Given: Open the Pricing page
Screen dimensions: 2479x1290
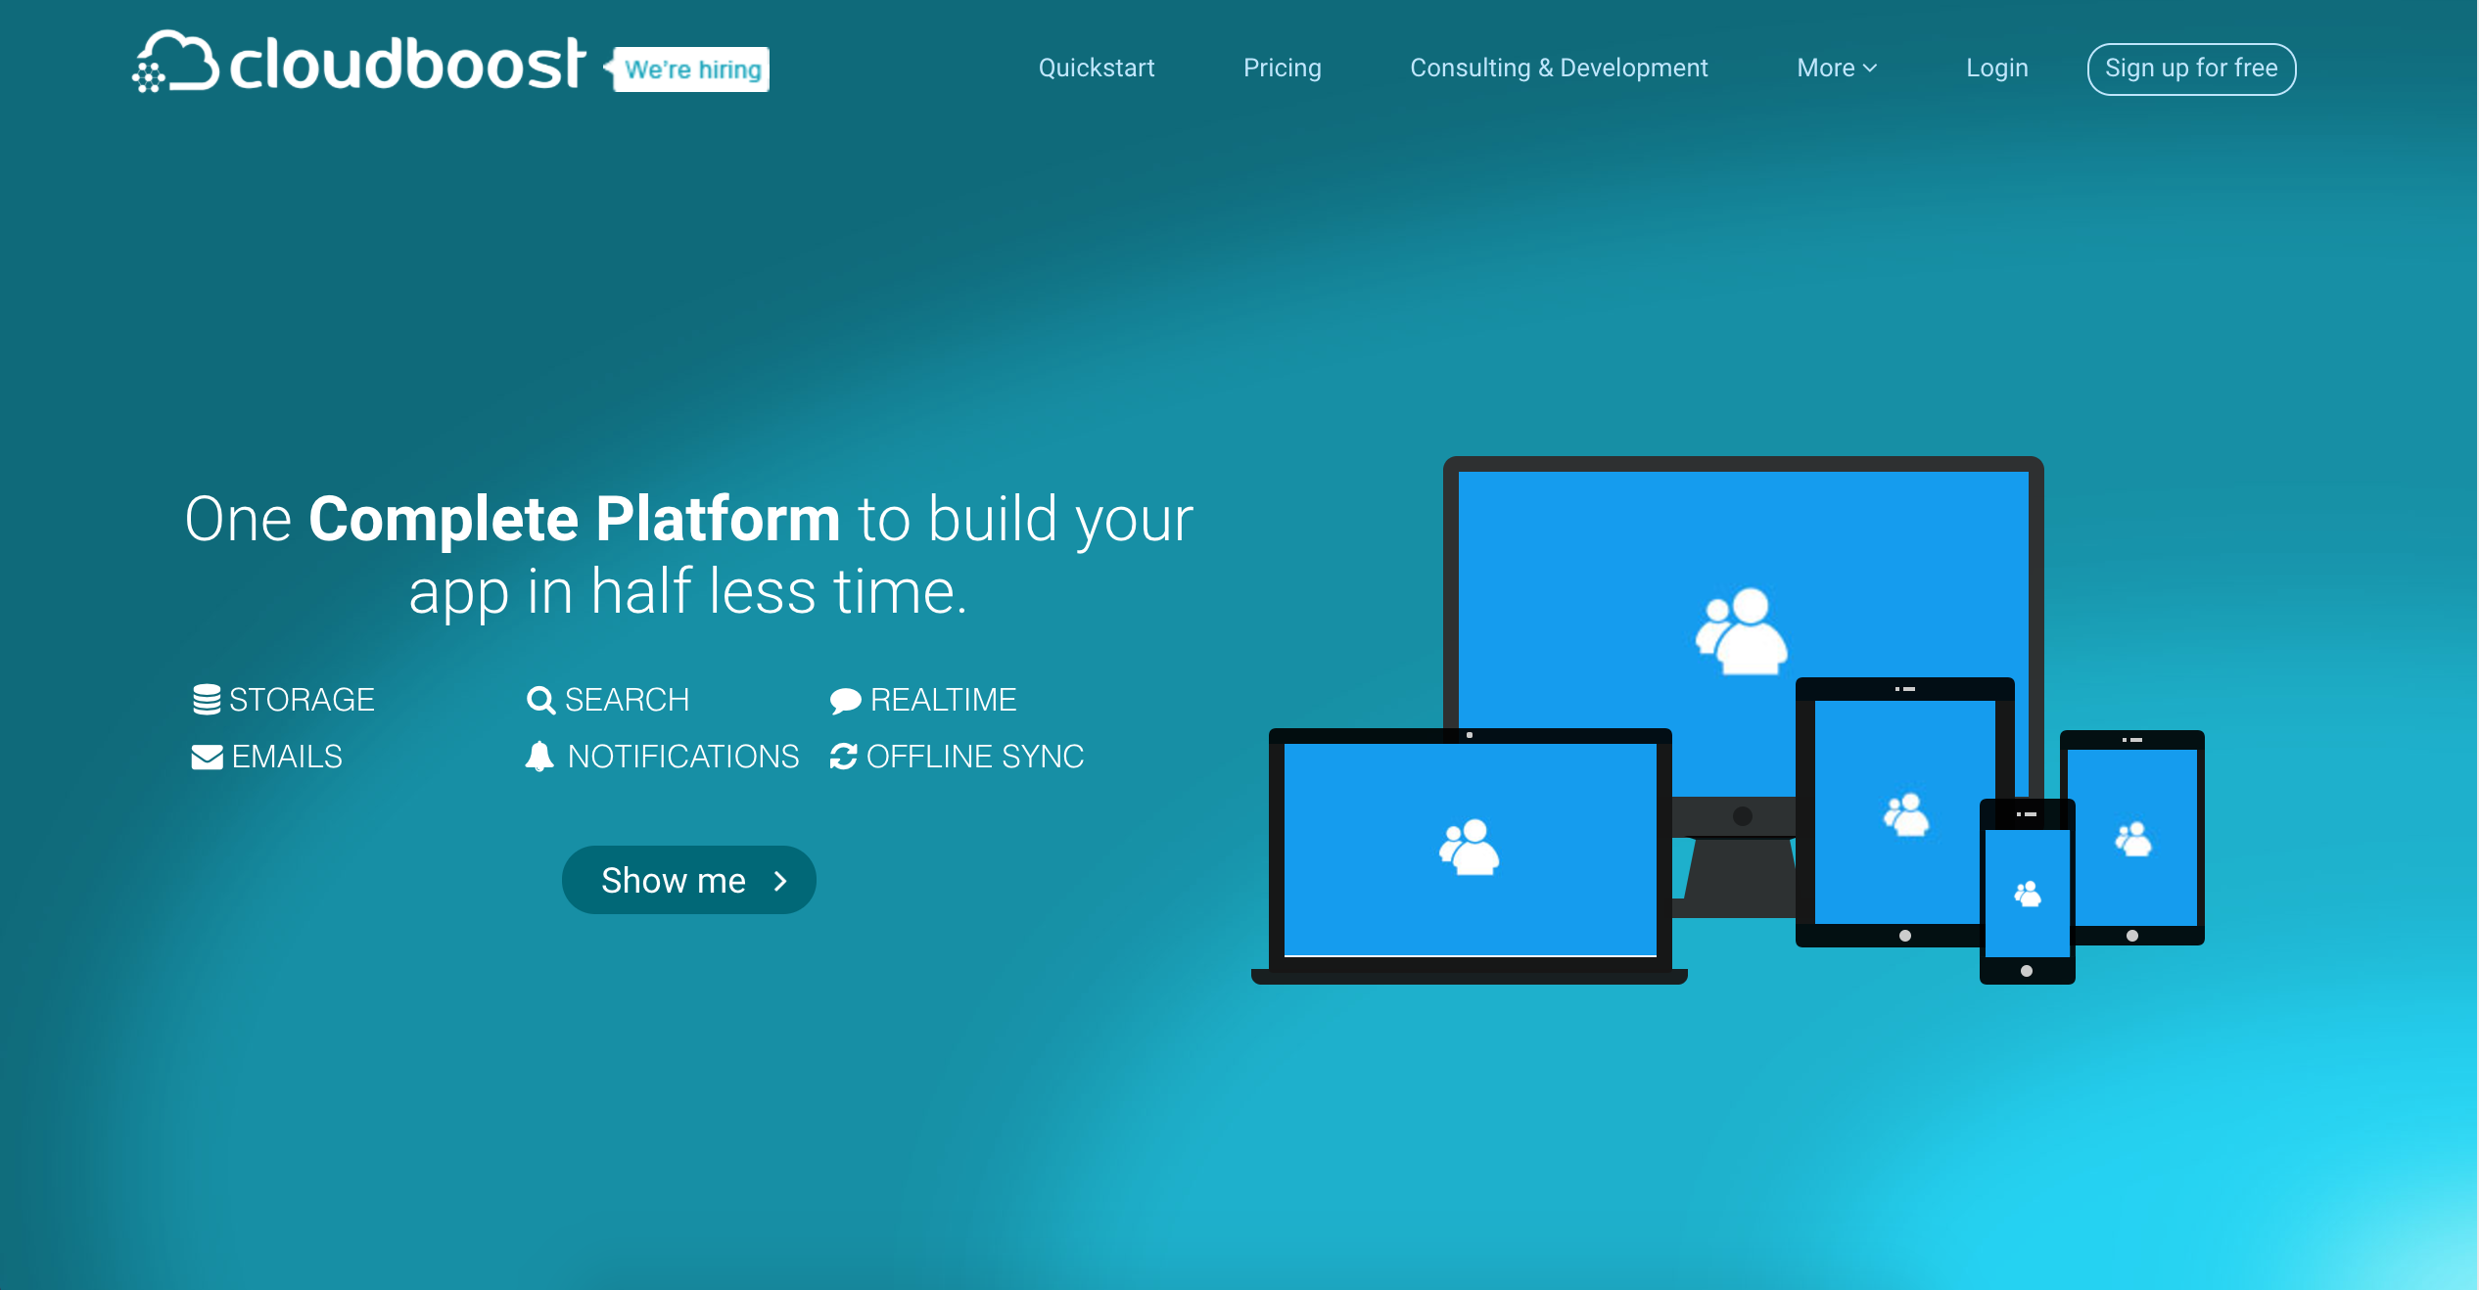Looking at the screenshot, I should 1282,68.
